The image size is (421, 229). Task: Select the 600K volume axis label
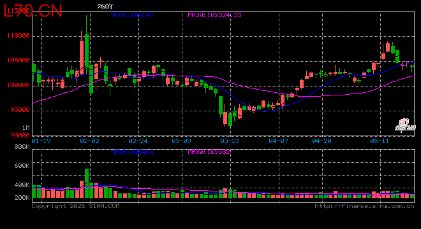click(x=22, y=166)
